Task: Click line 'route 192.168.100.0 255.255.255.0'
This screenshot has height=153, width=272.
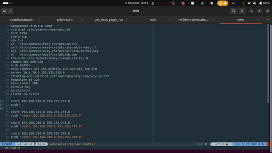Action: click(40, 101)
